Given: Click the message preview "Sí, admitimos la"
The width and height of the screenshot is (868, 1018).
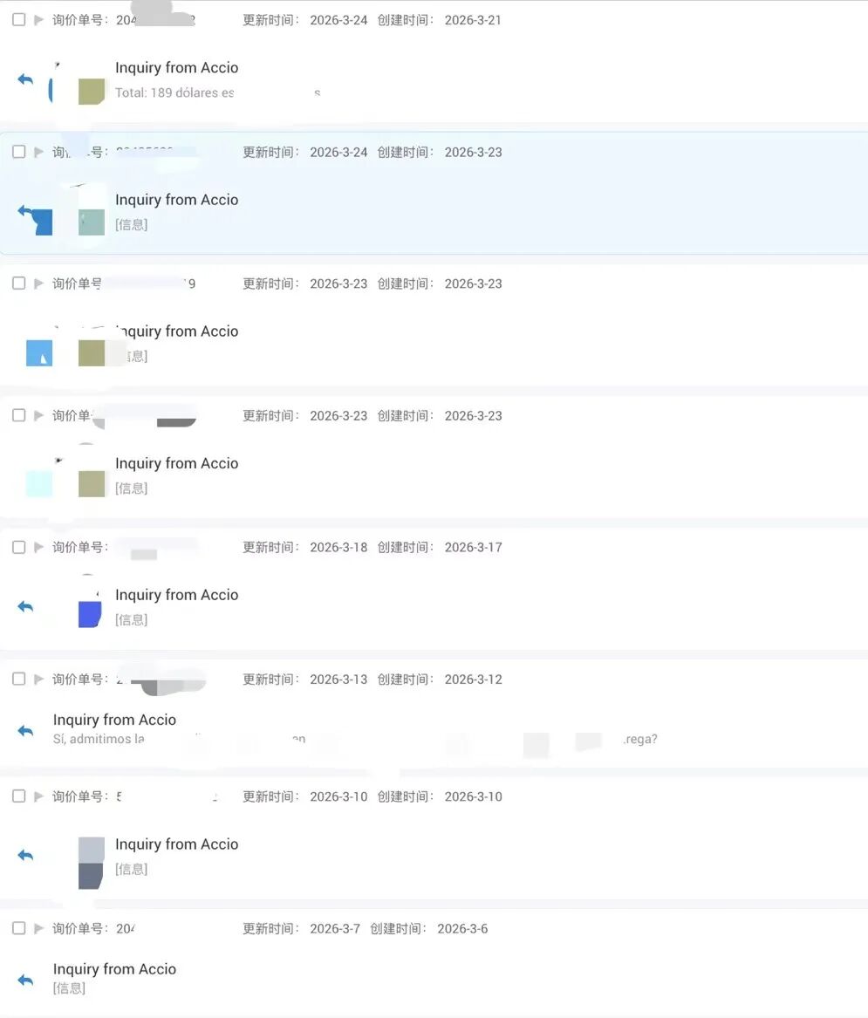Looking at the screenshot, I should (99, 739).
